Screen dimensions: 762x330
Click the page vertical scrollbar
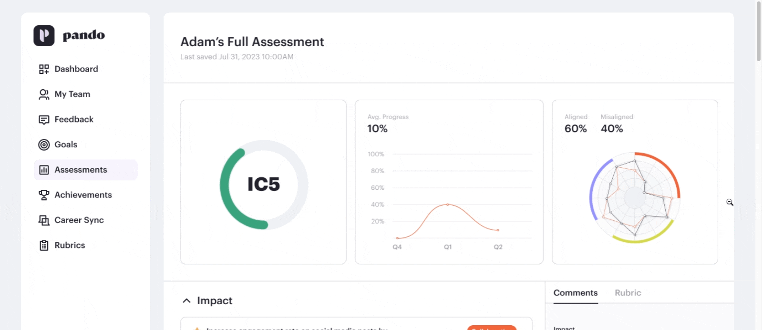(758, 31)
